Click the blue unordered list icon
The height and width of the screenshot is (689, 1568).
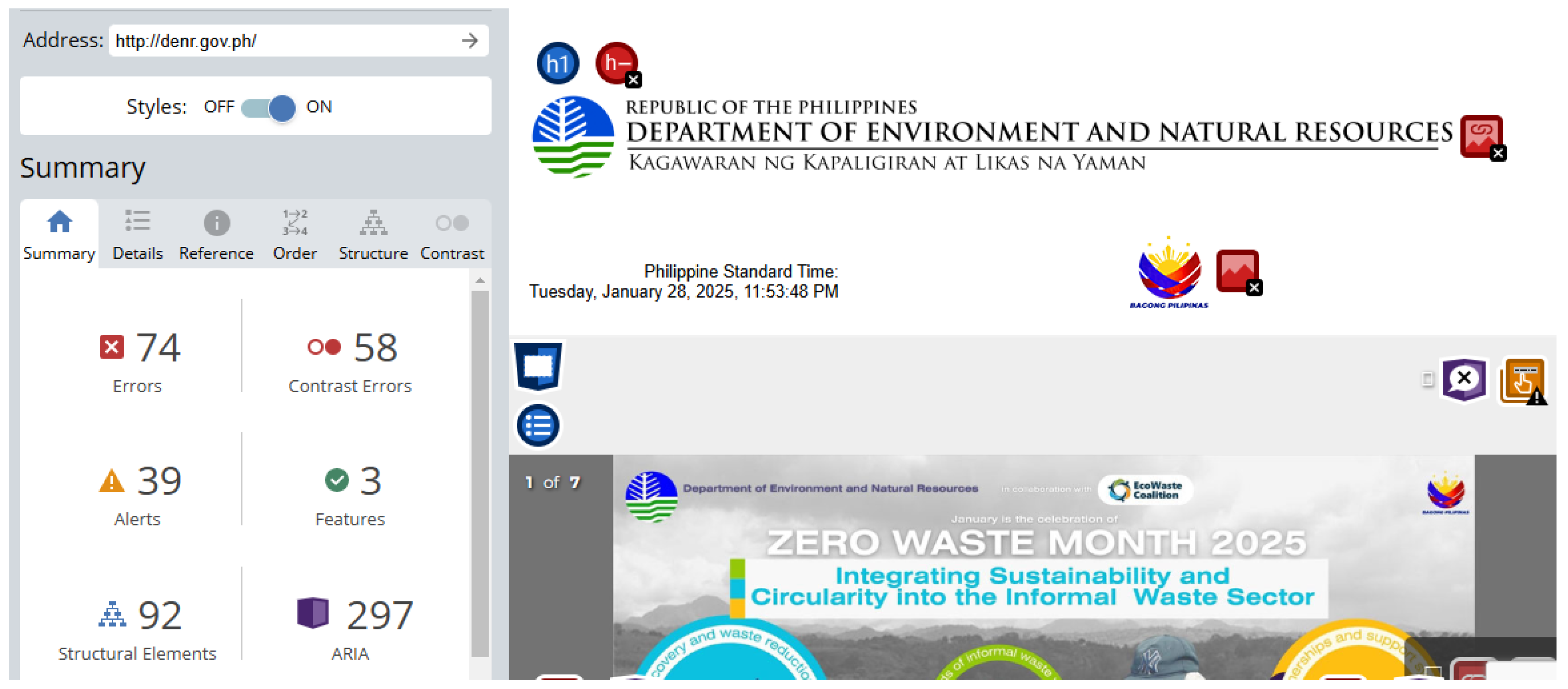[538, 425]
